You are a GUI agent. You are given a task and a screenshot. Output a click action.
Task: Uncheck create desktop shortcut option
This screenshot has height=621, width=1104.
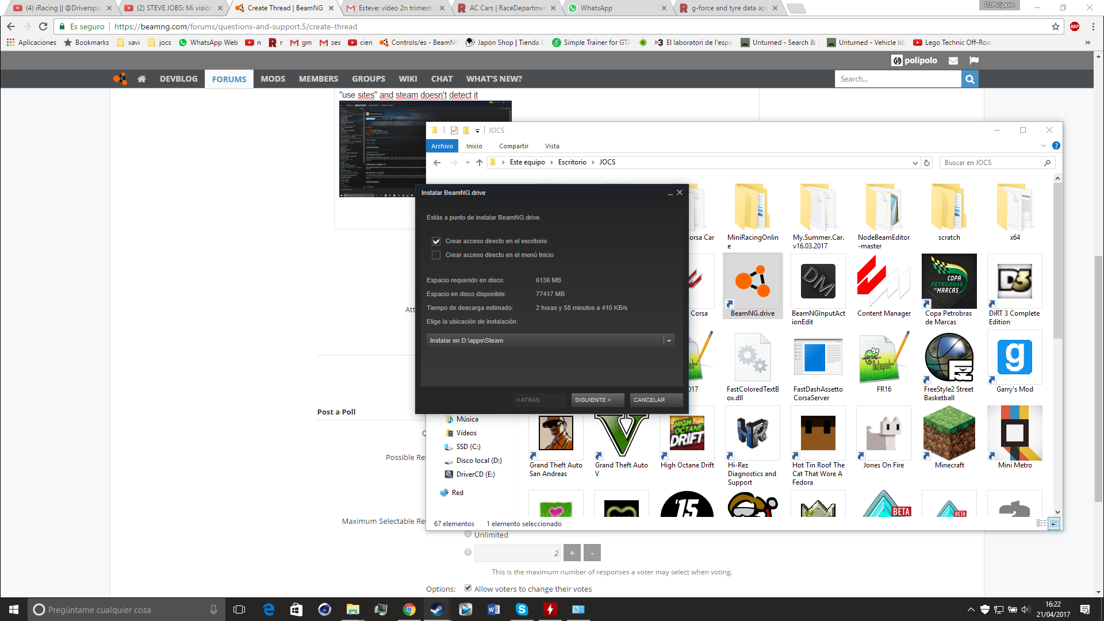[x=436, y=241]
